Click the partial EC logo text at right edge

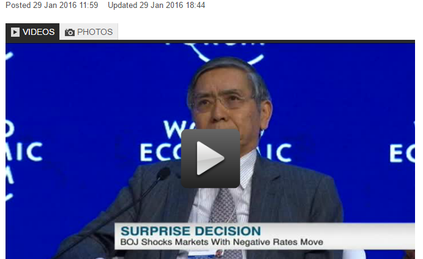coord(402,154)
